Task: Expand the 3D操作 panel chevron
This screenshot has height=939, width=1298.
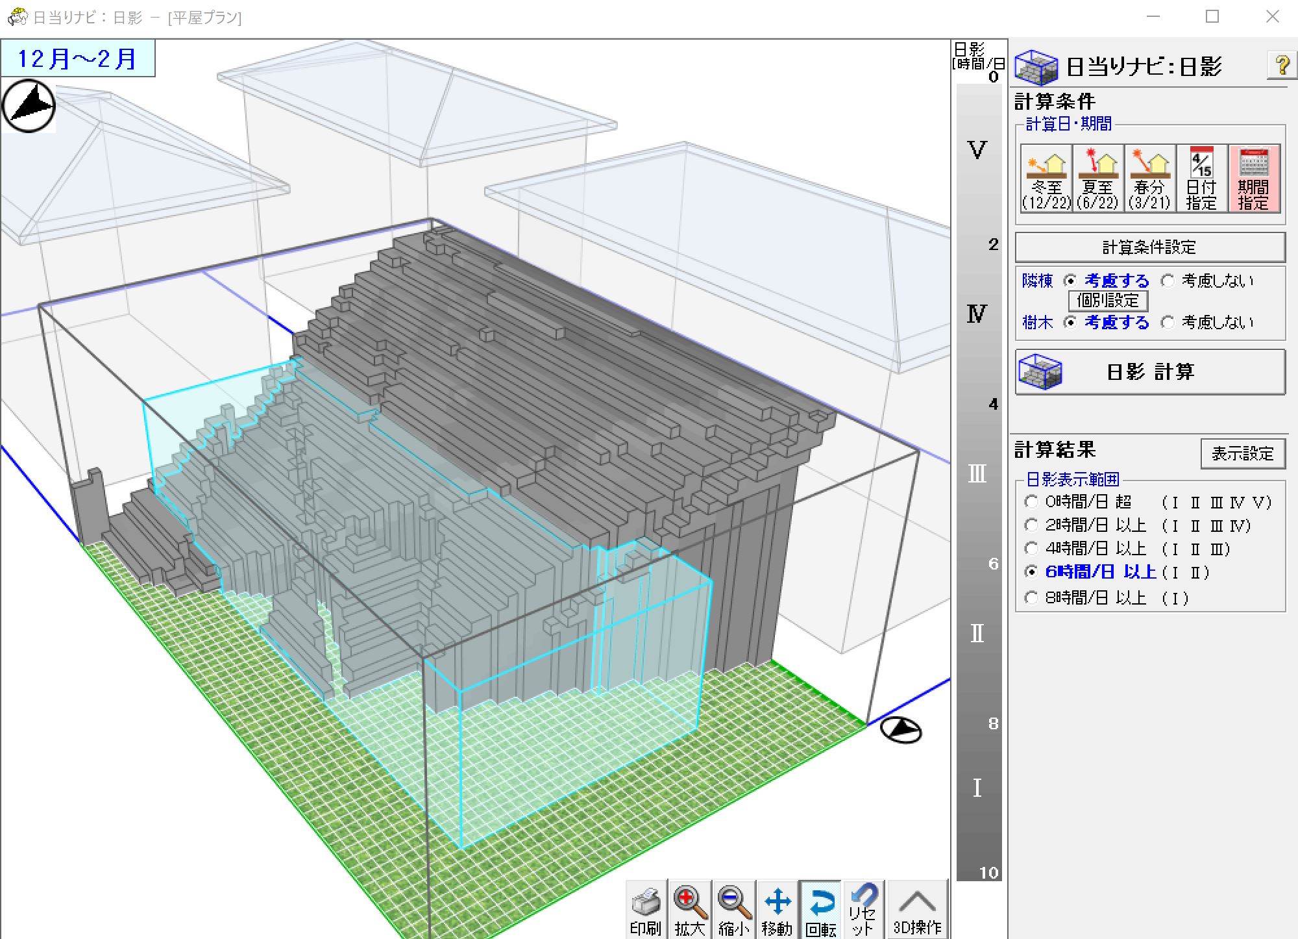Action: pos(917,909)
